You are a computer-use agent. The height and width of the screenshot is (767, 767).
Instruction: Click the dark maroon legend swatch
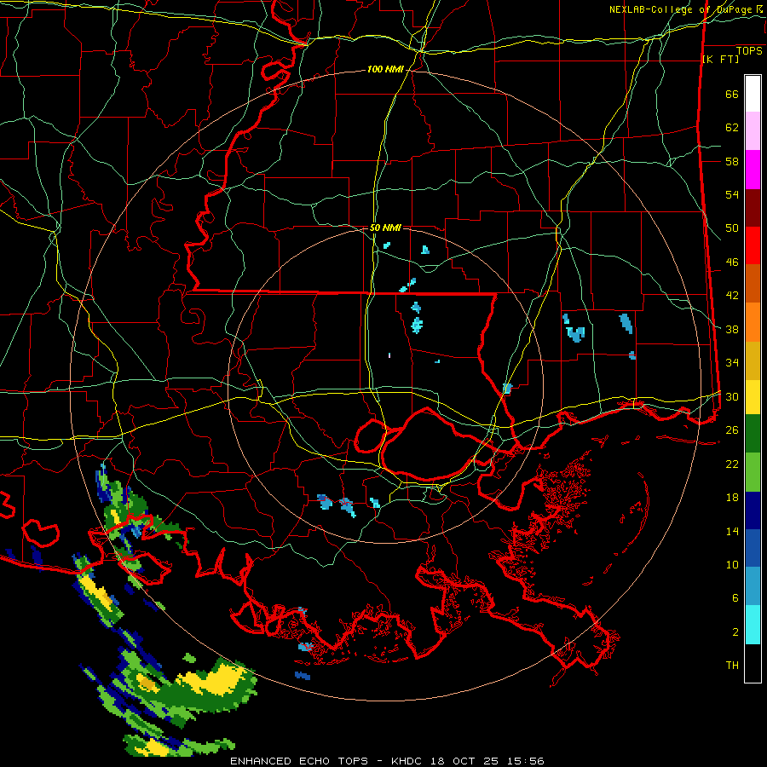753,208
